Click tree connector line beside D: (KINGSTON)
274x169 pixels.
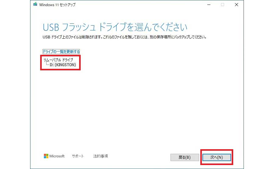[47, 65]
